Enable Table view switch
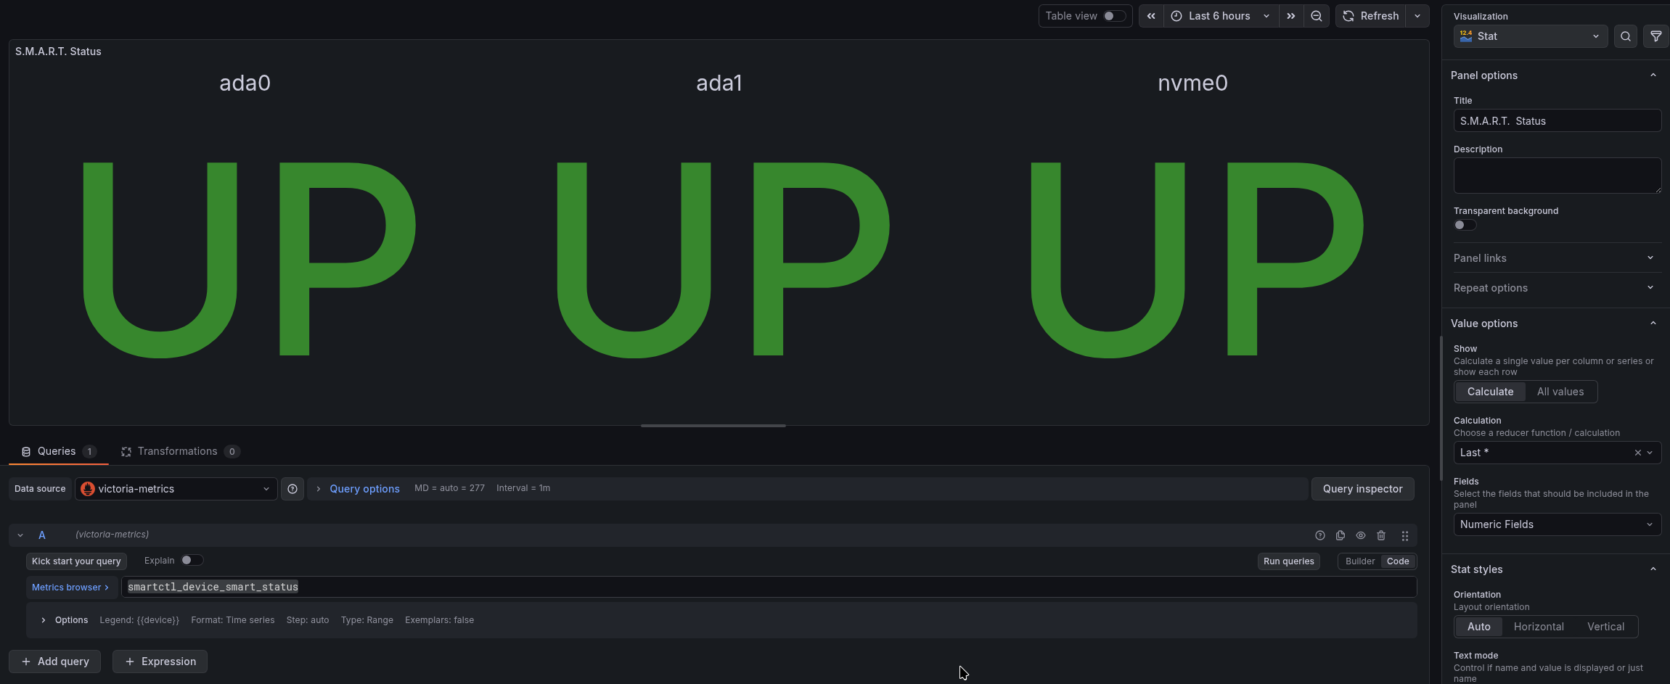 pyautogui.click(x=1113, y=16)
